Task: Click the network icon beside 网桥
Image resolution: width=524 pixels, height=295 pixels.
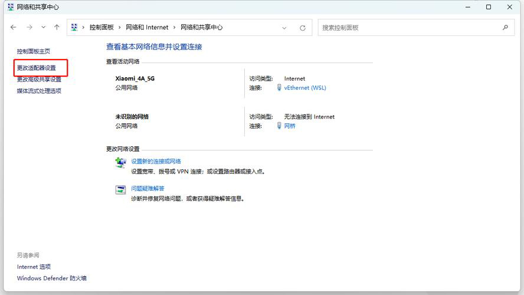Action: click(279, 126)
